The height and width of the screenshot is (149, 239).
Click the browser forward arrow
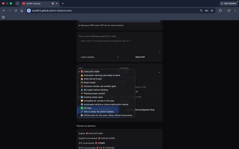coord(10,11)
